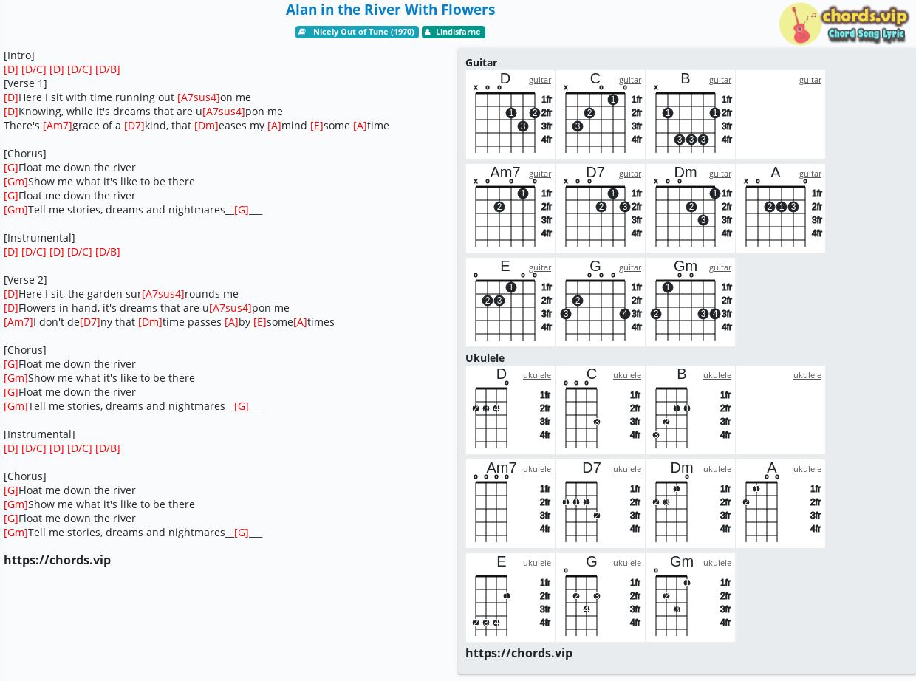The image size is (916, 681).
Task: Click the 'guitar' link in the empty fourth box
Action: coord(810,80)
